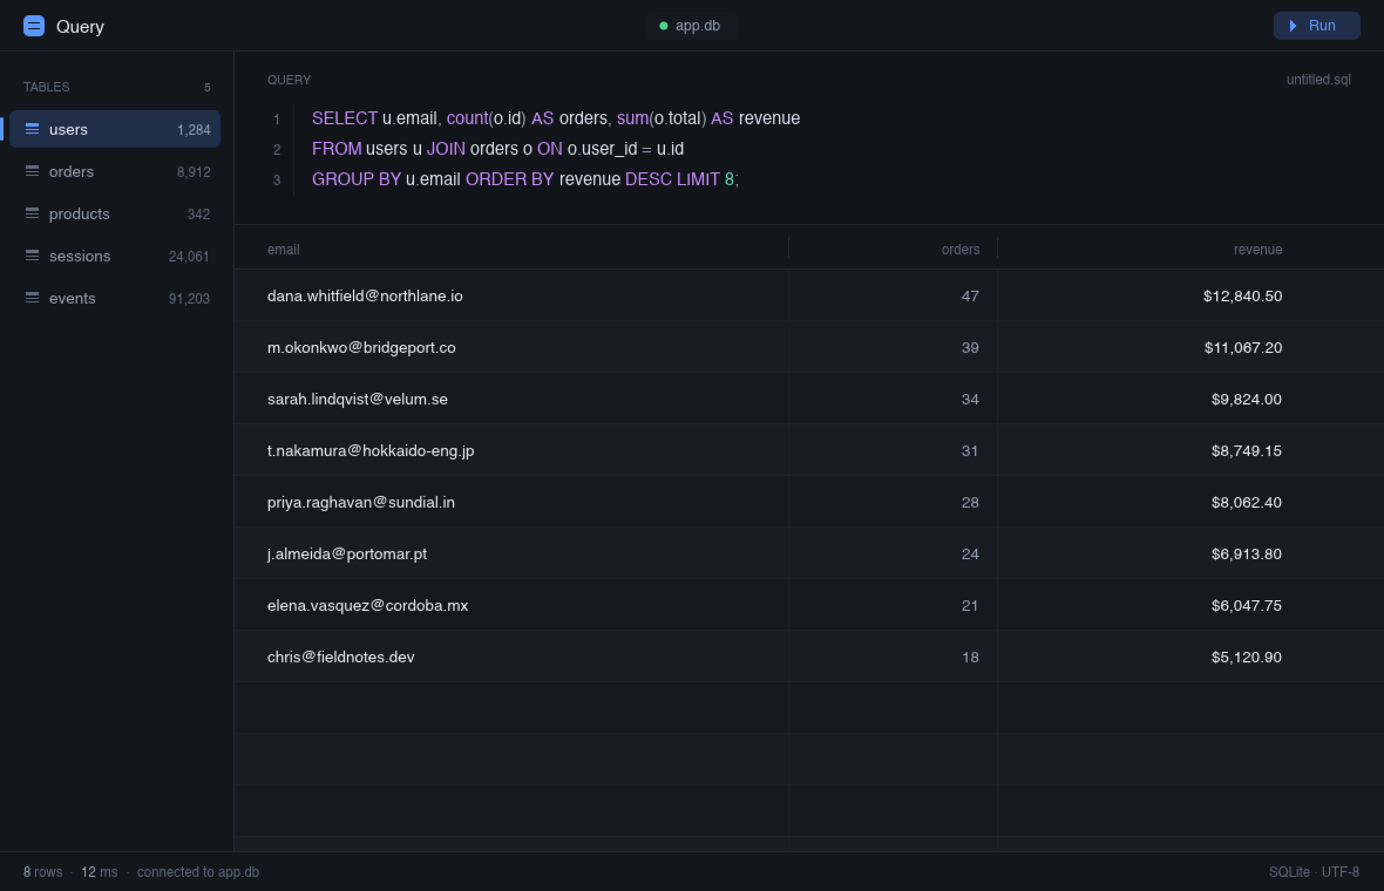Click orders value 21
This screenshot has width=1384, height=891.
[970, 606]
